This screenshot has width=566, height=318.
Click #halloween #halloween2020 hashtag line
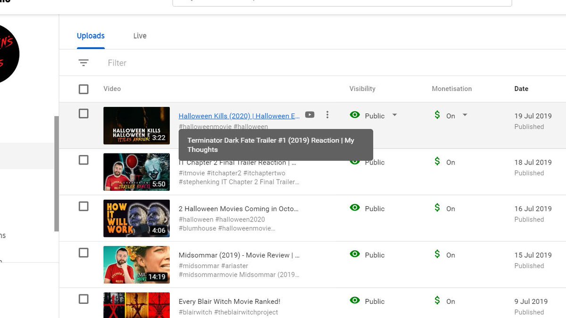coord(222,220)
